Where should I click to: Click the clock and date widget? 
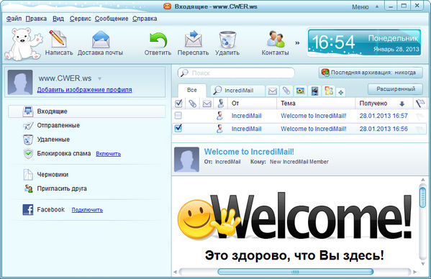click(x=364, y=43)
